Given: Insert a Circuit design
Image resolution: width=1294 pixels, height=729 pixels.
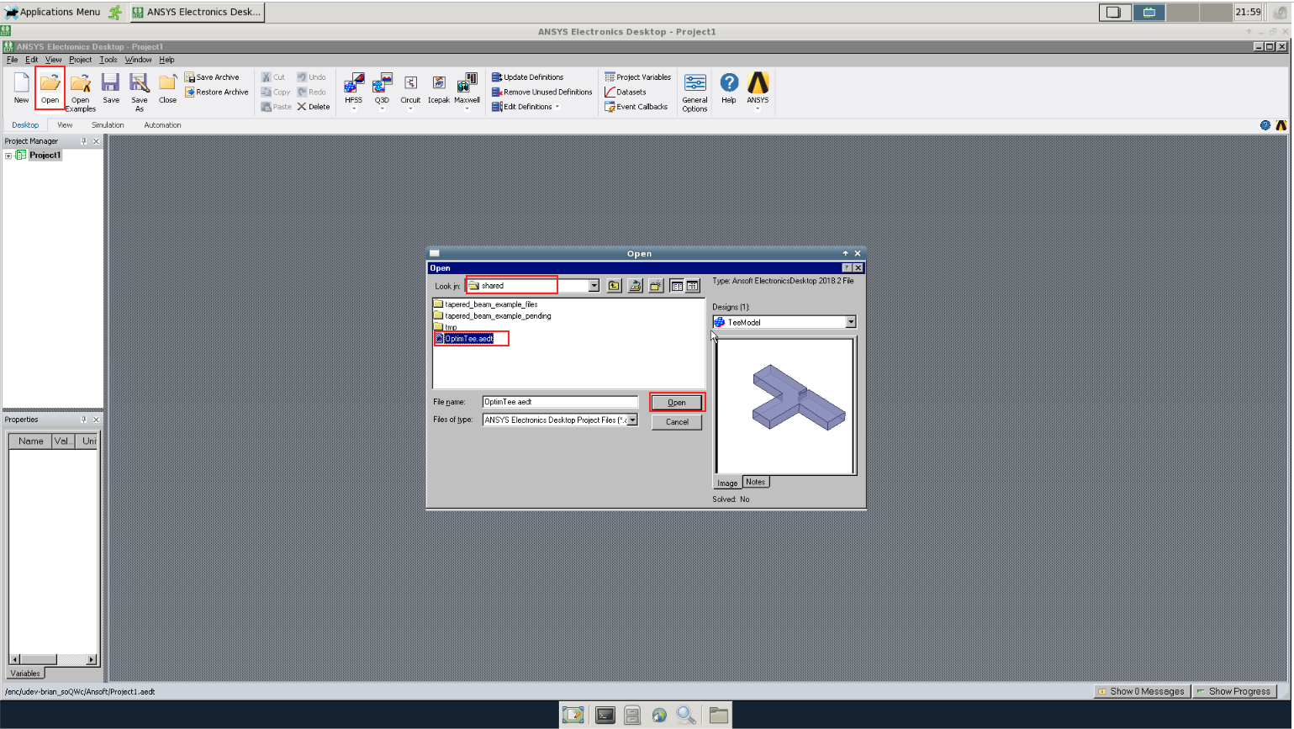Looking at the screenshot, I should pyautogui.click(x=410, y=92).
